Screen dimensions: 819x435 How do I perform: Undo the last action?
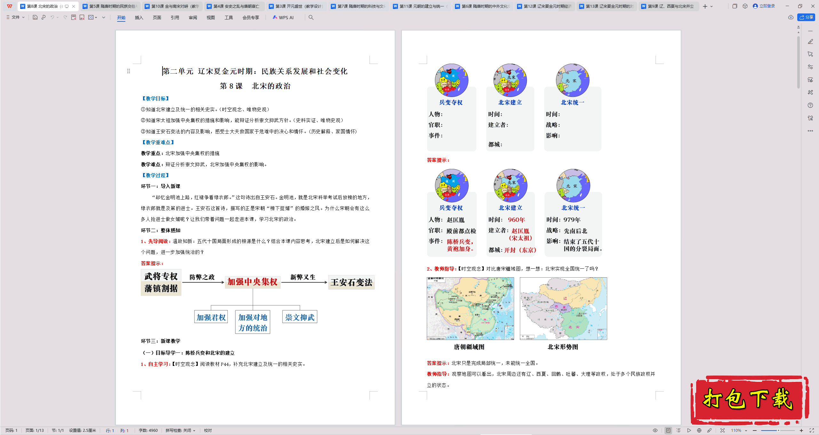[52, 18]
